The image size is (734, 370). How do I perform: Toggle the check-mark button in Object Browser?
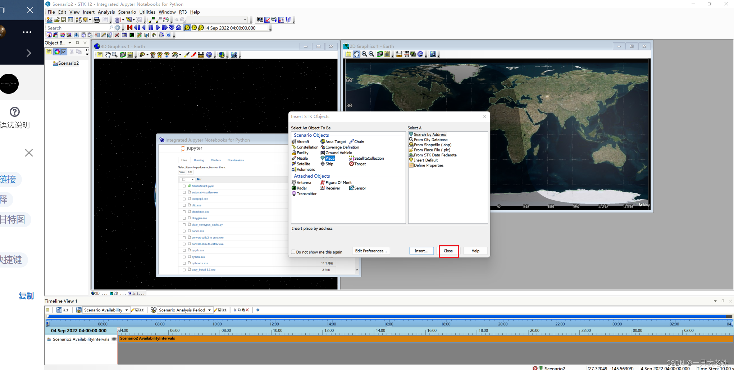[64, 52]
